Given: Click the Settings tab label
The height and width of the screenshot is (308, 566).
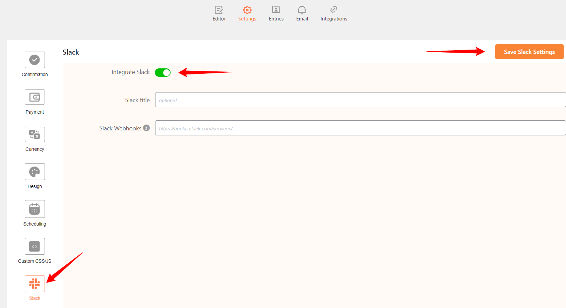Looking at the screenshot, I should (x=247, y=19).
